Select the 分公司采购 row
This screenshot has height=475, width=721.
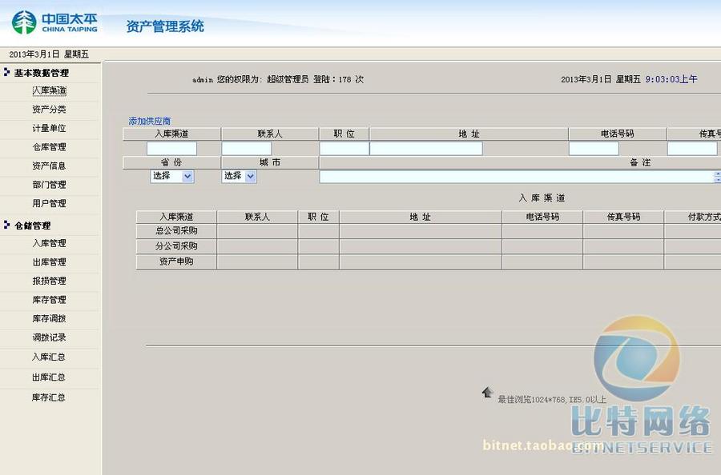click(429, 246)
